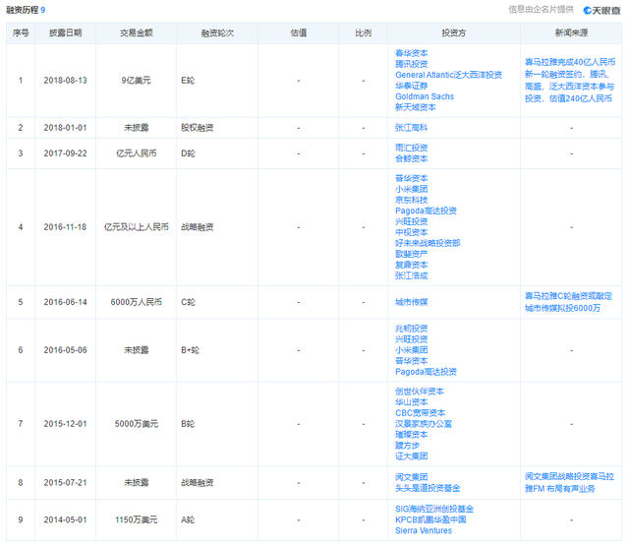The height and width of the screenshot is (547, 629).
Task: Open investor link 春华资本
Action: [x=411, y=53]
